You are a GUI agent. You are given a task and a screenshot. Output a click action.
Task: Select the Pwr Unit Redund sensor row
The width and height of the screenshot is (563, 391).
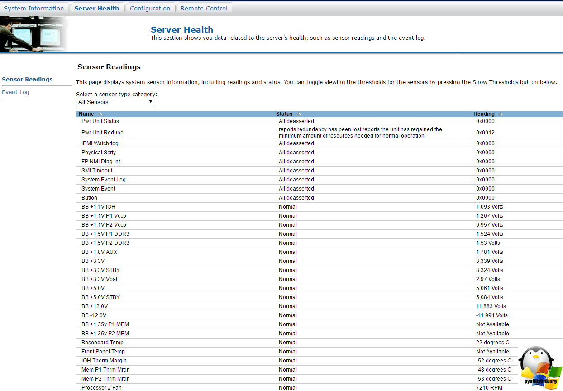102,133
